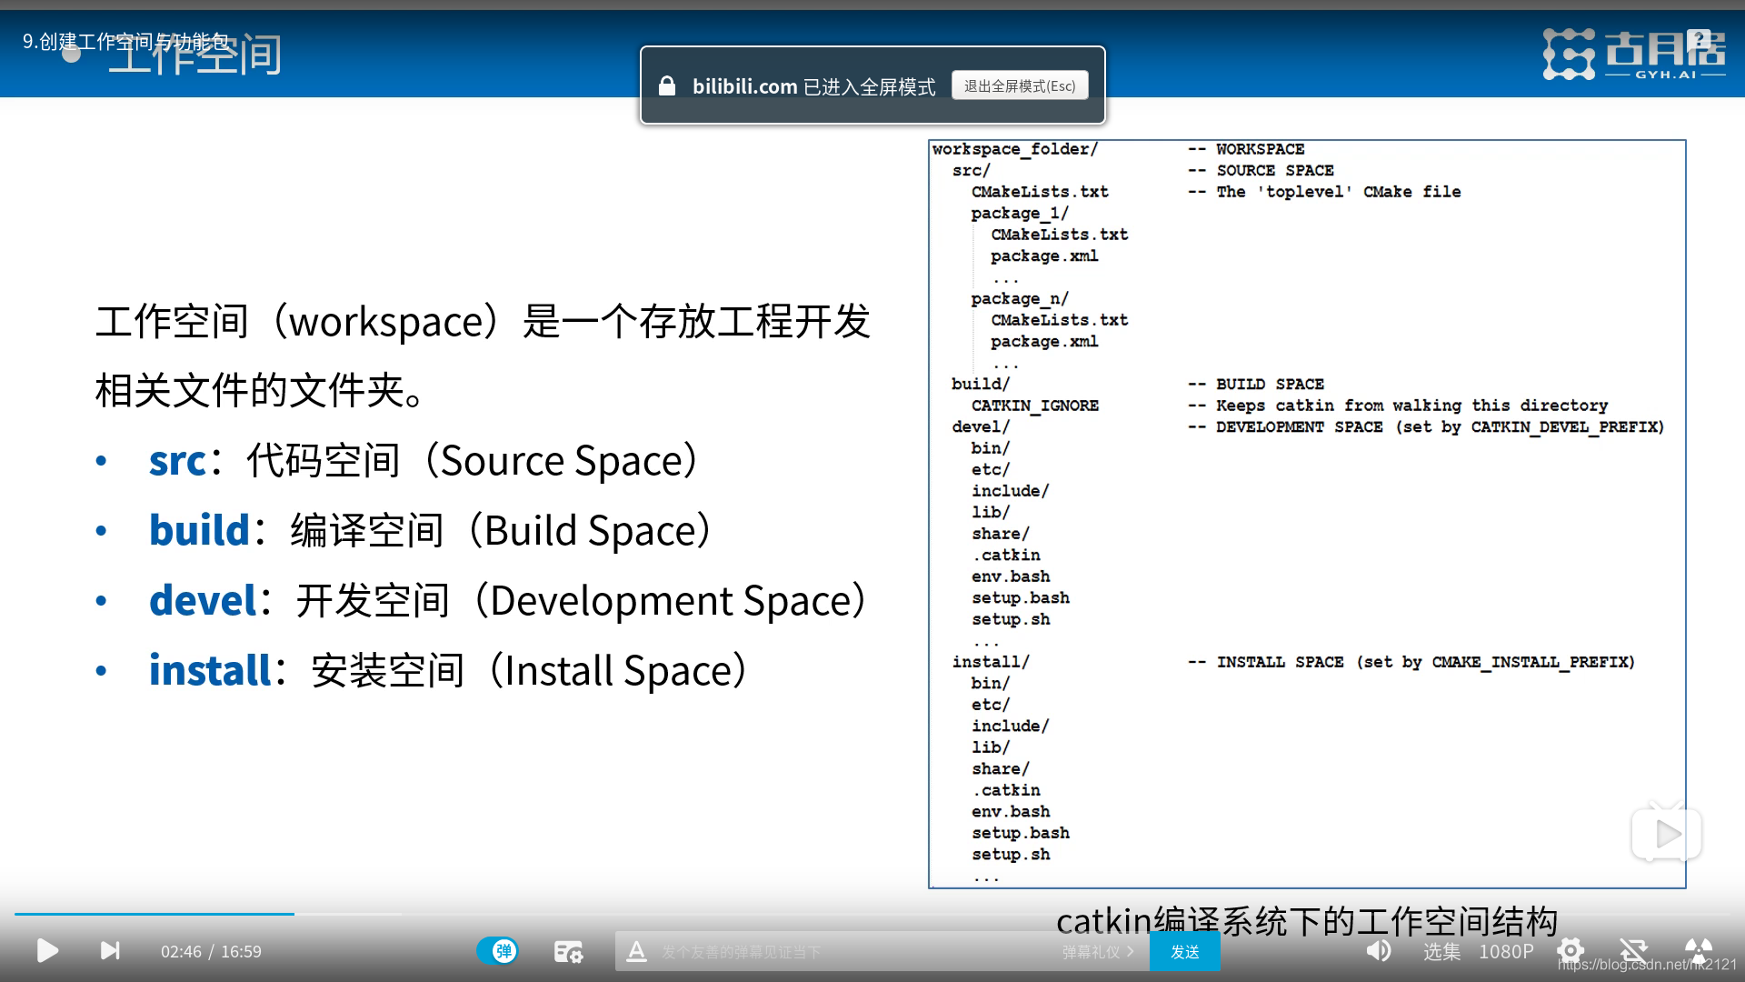1745x982 pixels.
Task: Click the lock icon in fullscreen notice
Action: click(667, 85)
